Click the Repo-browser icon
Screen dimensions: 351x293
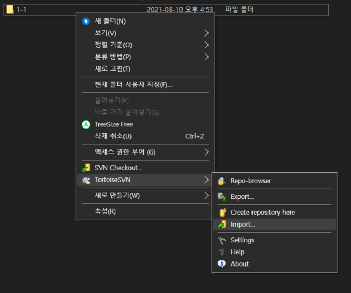[222, 181]
